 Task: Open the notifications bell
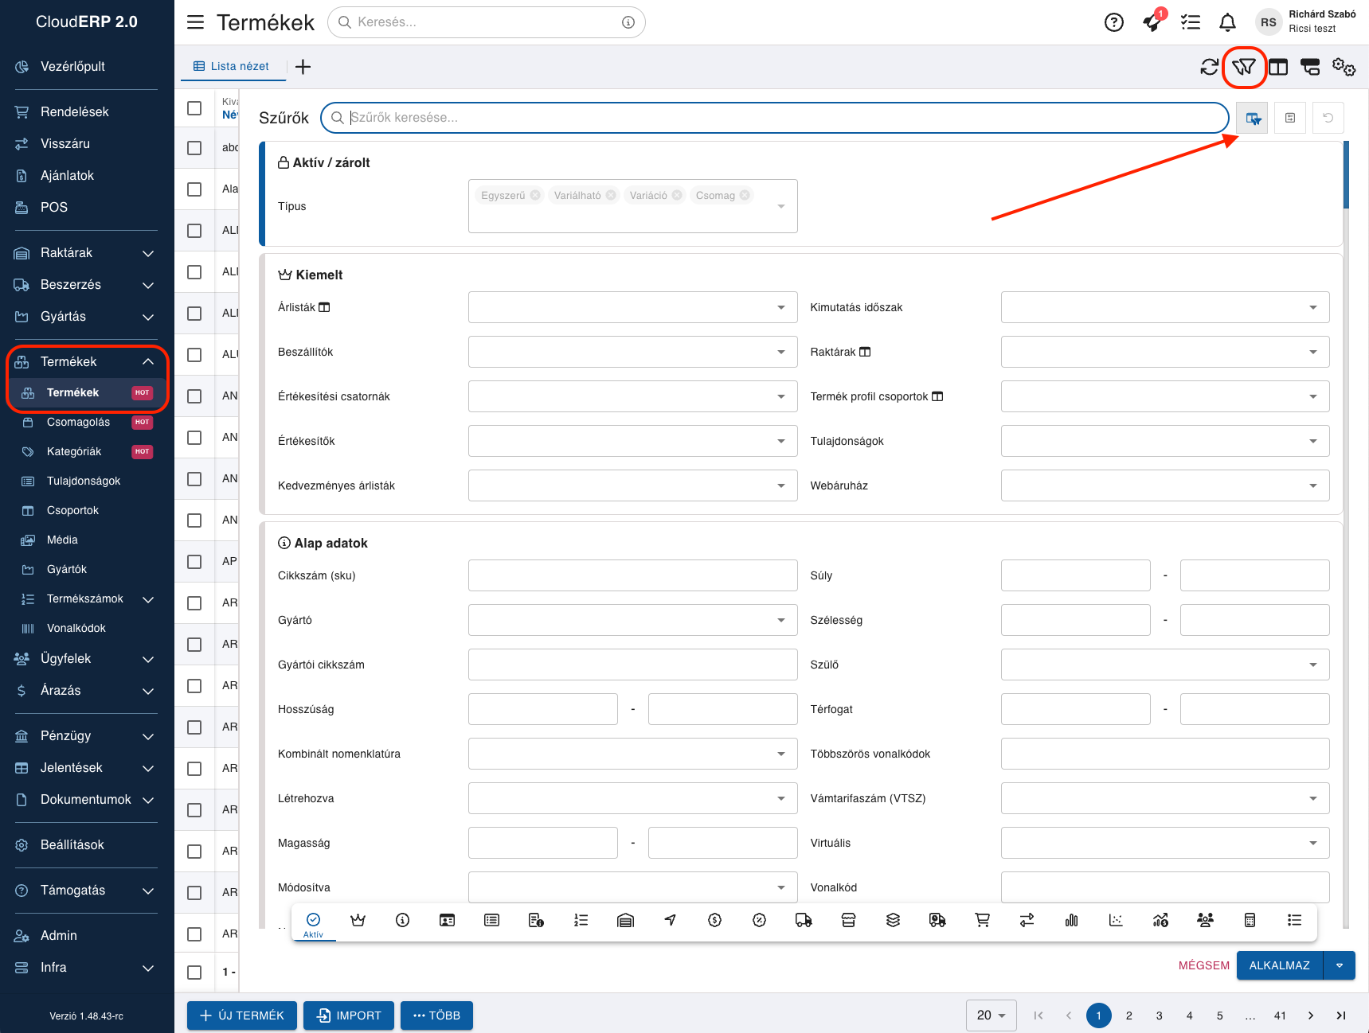(1228, 22)
